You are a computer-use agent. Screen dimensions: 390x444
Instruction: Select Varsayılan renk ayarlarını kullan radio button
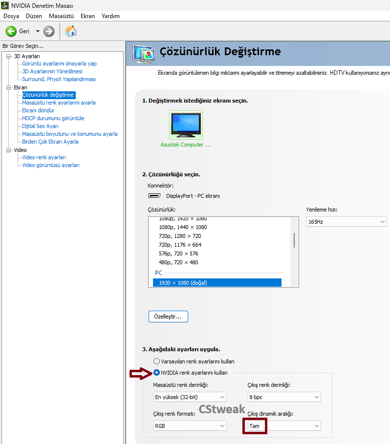[x=156, y=361]
